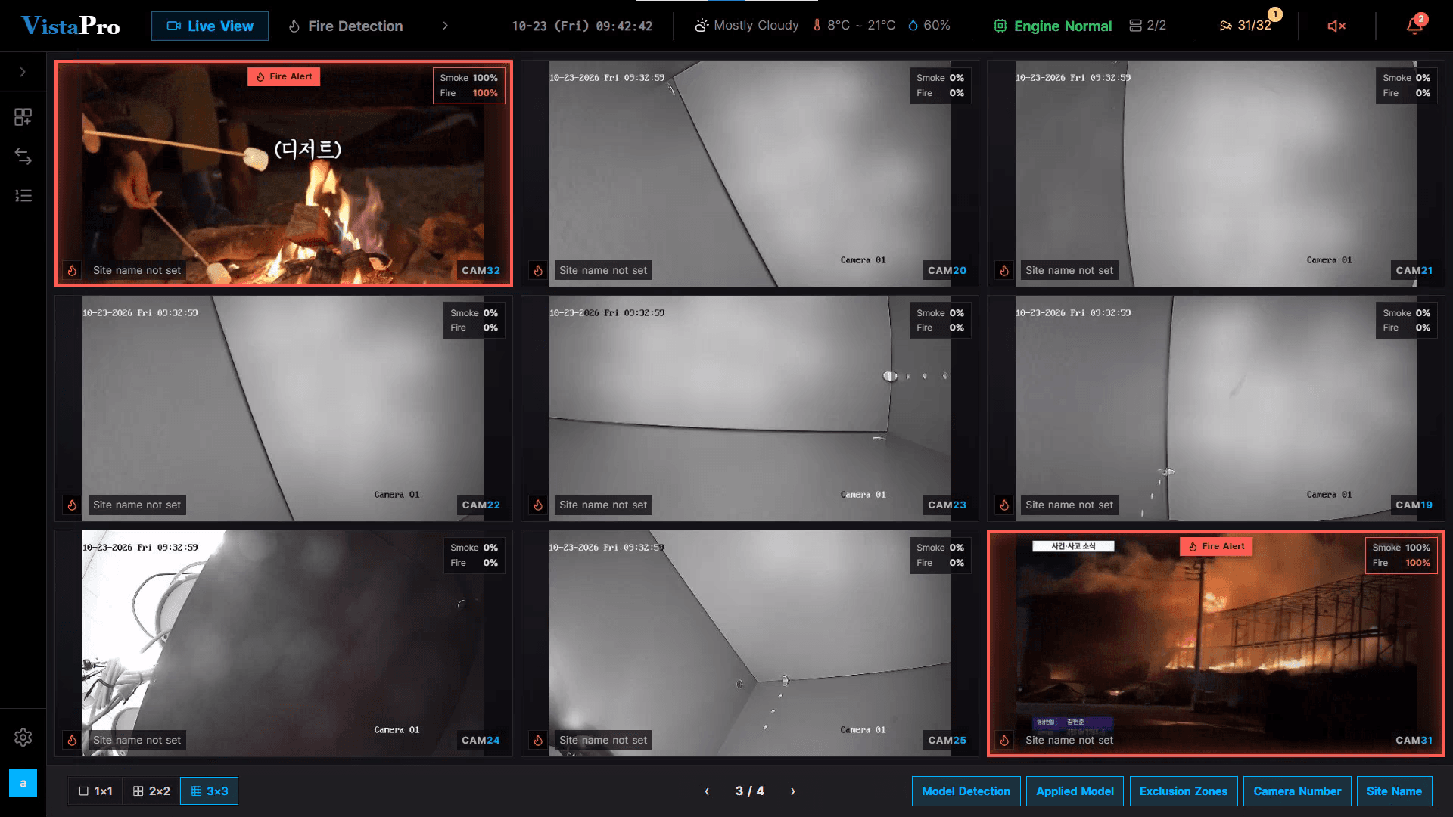Screen dimensions: 1453x817
Task: Select the 2x2 layout option
Action: tap(151, 791)
